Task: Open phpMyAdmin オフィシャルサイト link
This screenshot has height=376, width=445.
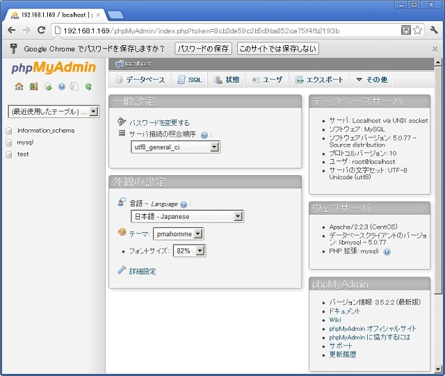Action: 373,329
